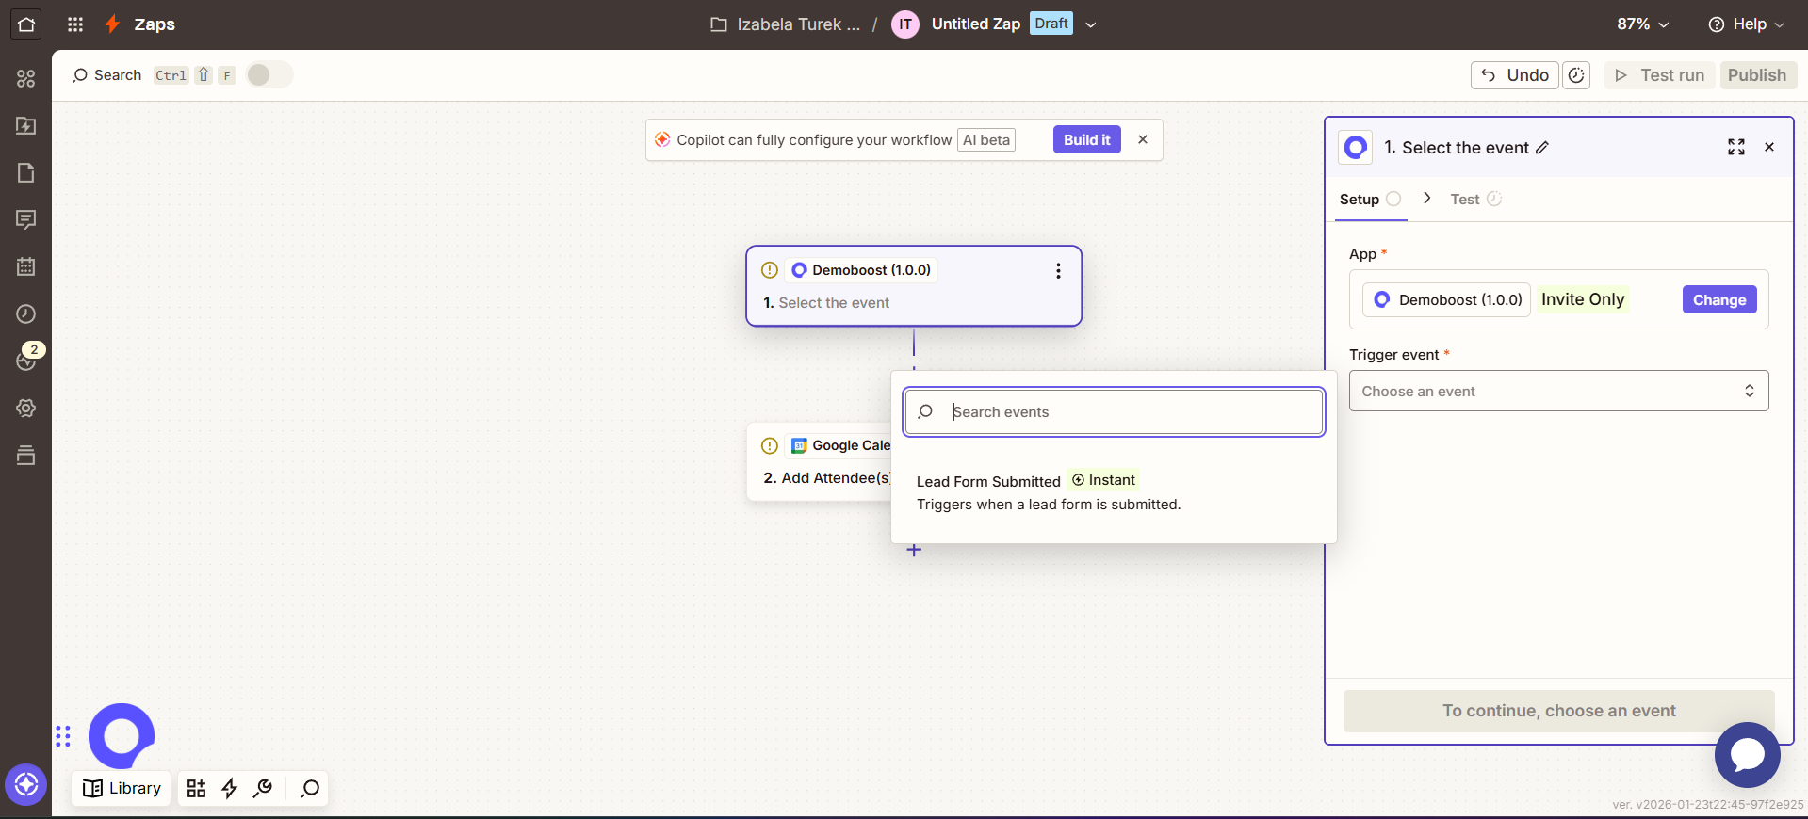Switch to the Test tab
The width and height of the screenshot is (1808, 819).
[x=1475, y=200]
